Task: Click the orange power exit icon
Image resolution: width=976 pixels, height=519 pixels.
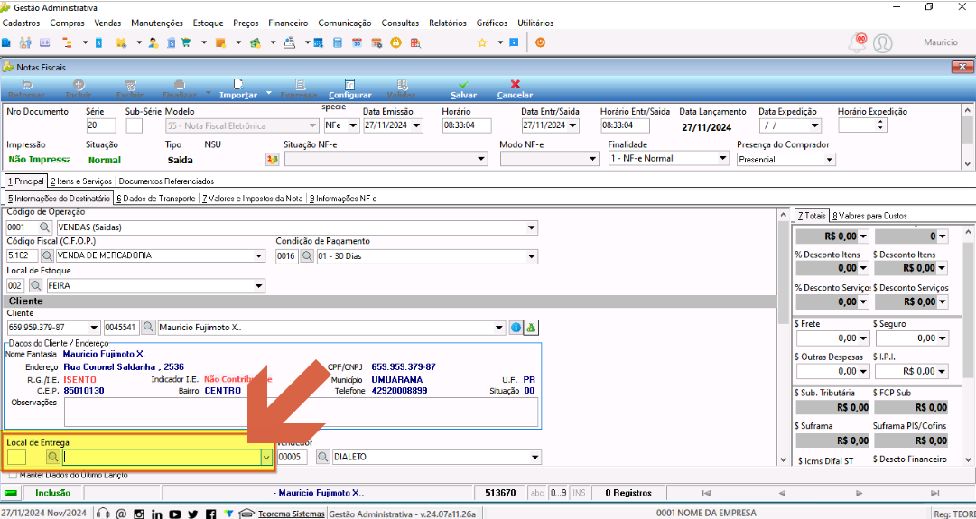Action: (x=540, y=43)
